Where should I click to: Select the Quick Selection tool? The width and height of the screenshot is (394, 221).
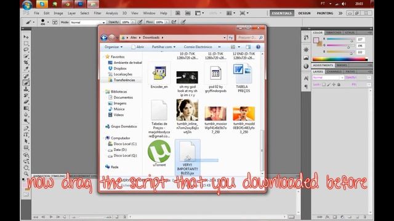pos(26,56)
